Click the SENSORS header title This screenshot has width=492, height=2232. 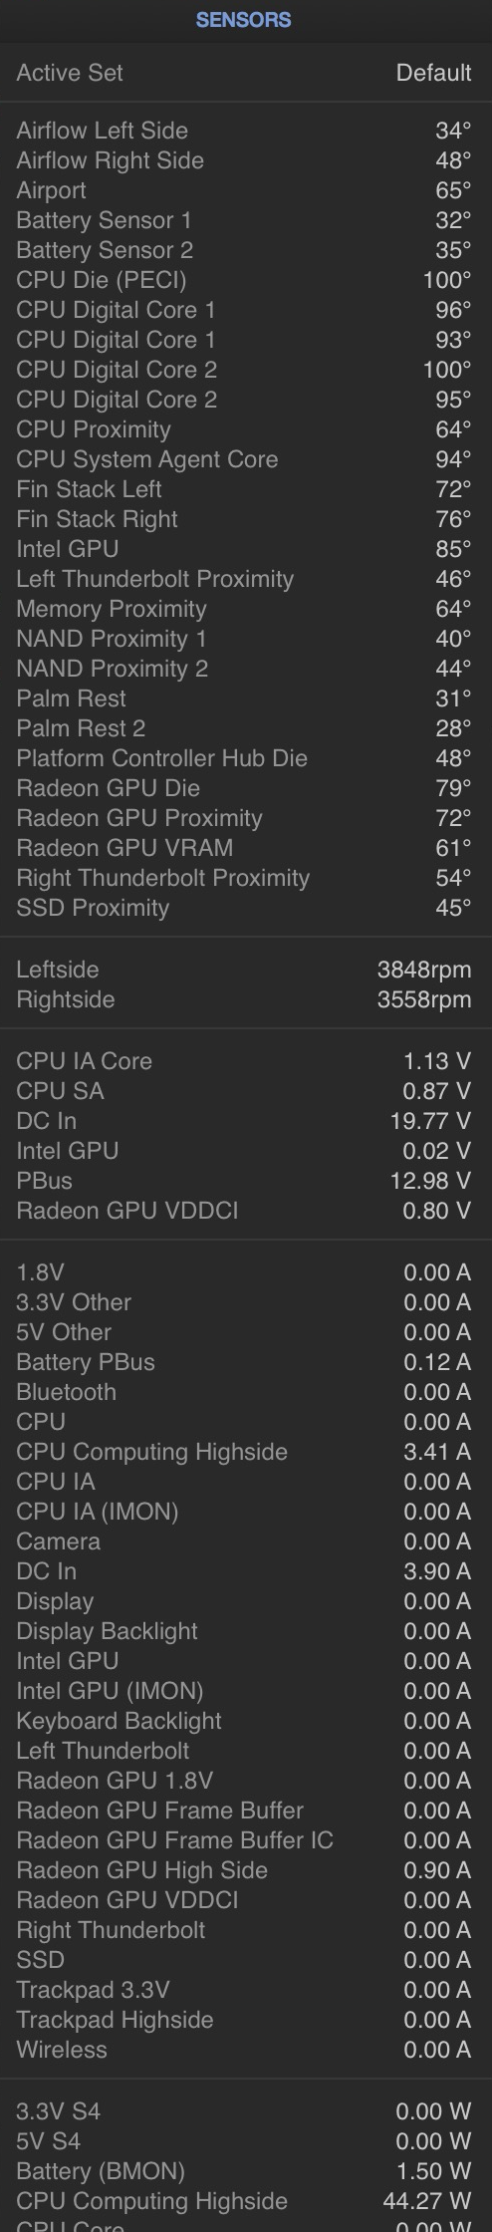pyautogui.click(x=244, y=20)
